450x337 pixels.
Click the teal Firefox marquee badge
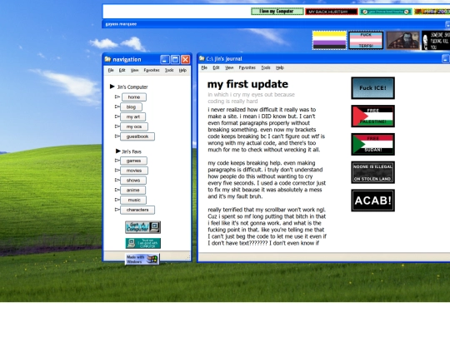click(x=386, y=12)
